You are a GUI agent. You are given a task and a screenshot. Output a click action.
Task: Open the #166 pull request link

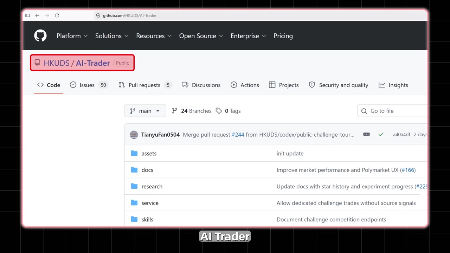pos(408,170)
